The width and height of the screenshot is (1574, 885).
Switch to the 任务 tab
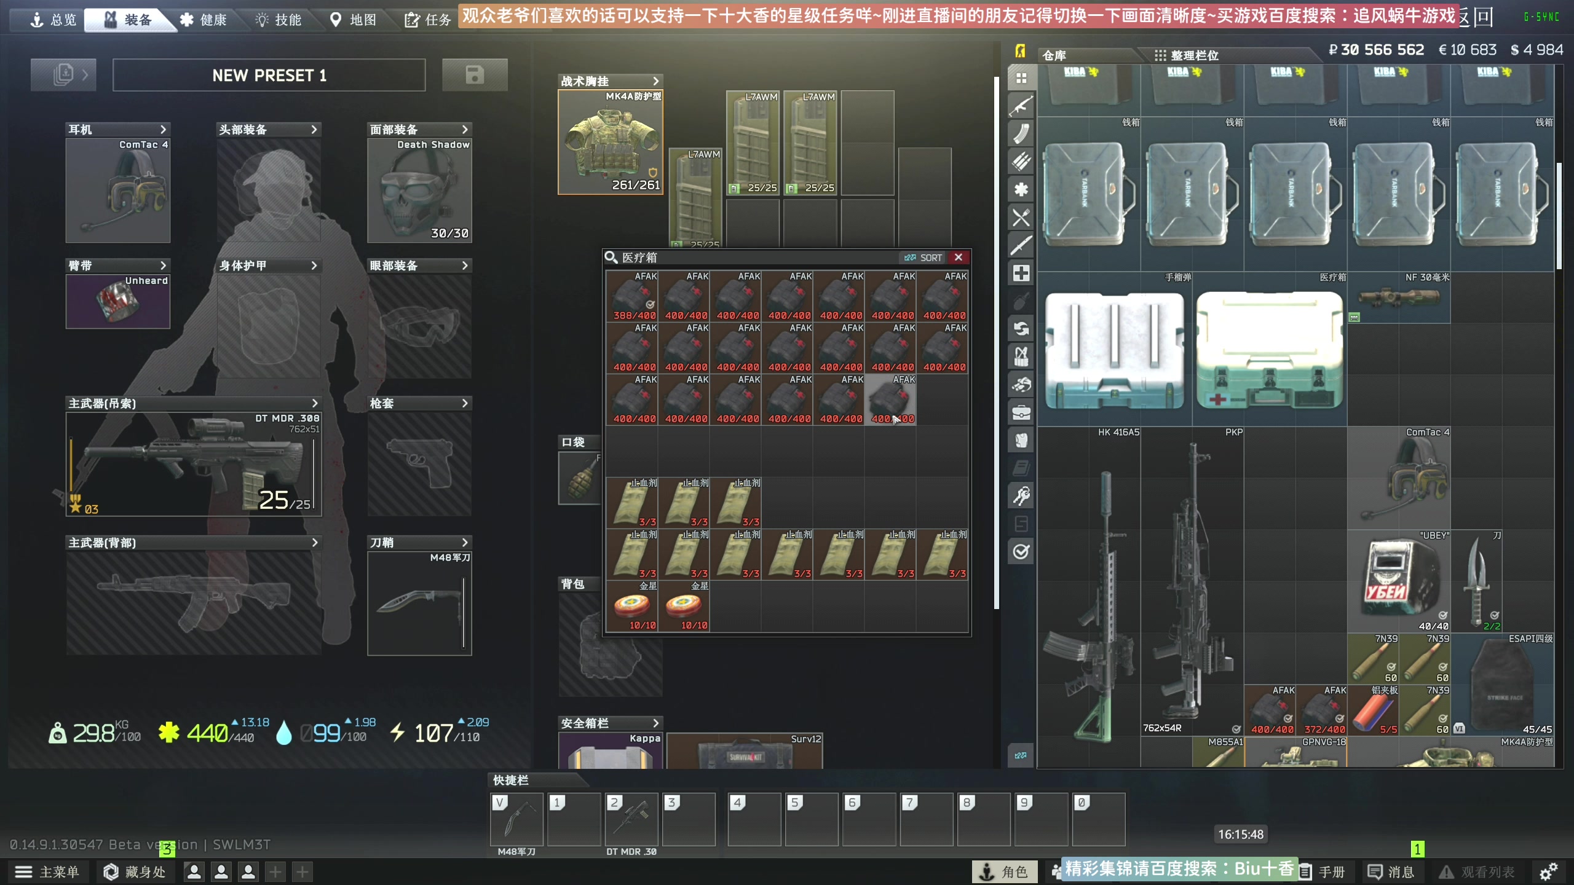click(x=429, y=20)
